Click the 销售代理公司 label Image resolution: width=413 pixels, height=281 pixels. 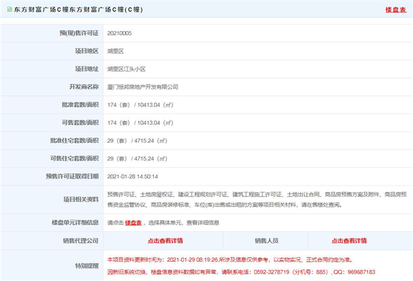pyautogui.click(x=81, y=241)
